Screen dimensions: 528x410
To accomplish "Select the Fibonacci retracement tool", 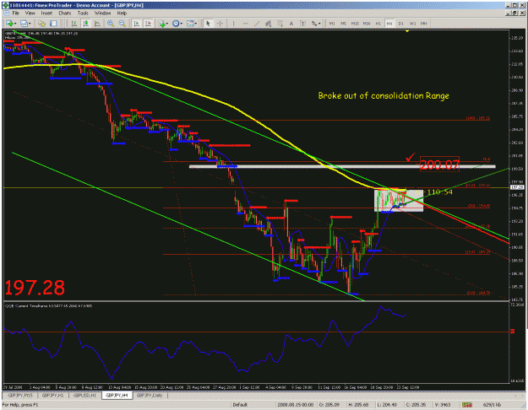I will coord(280,24).
